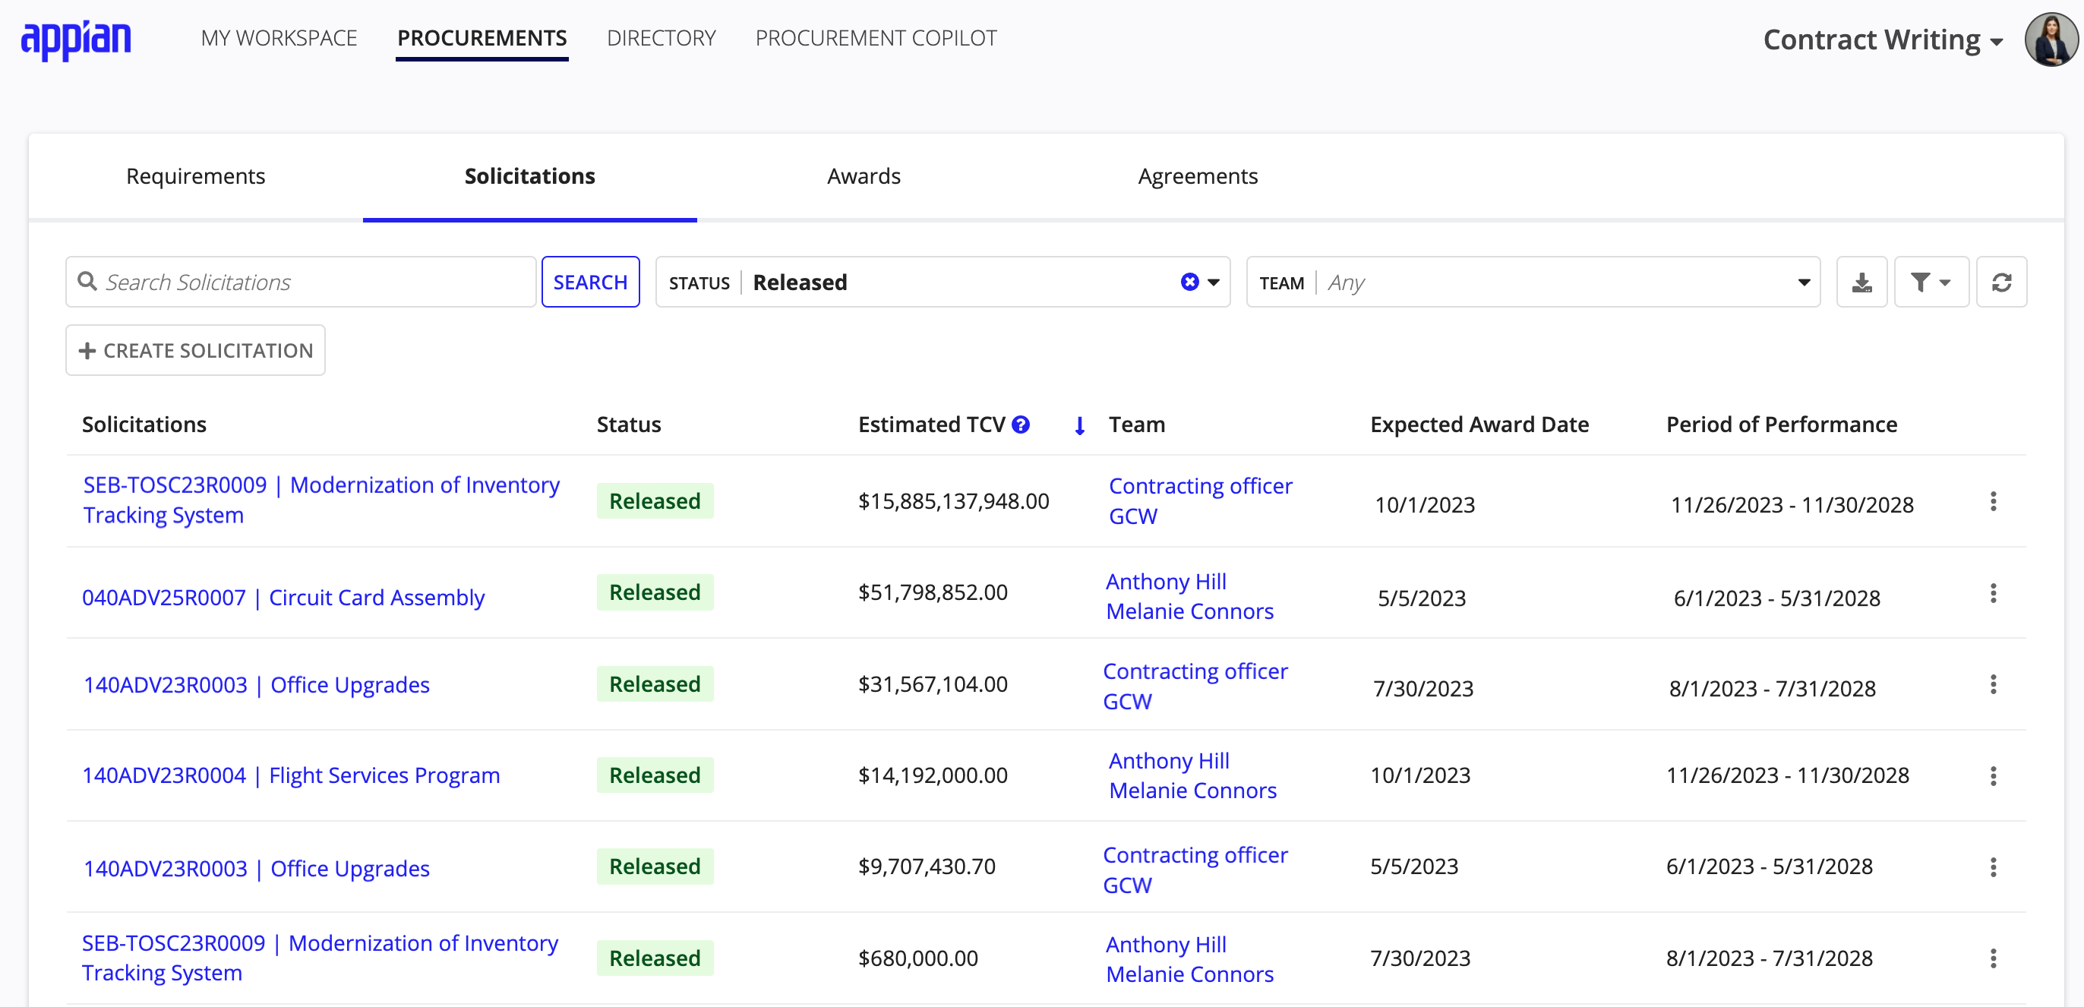Click the Appian logo
2084x1007 pixels.
76,39
